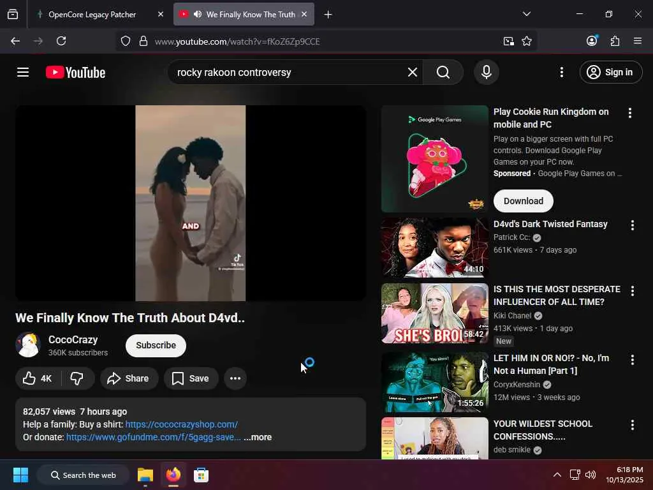Run the search with the magnifier button

tap(443, 72)
